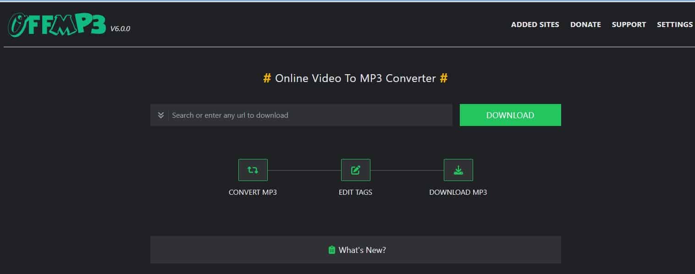Click the hash symbol before the converter title
The height and width of the screenshot is (274, 695).
[266, 78]
